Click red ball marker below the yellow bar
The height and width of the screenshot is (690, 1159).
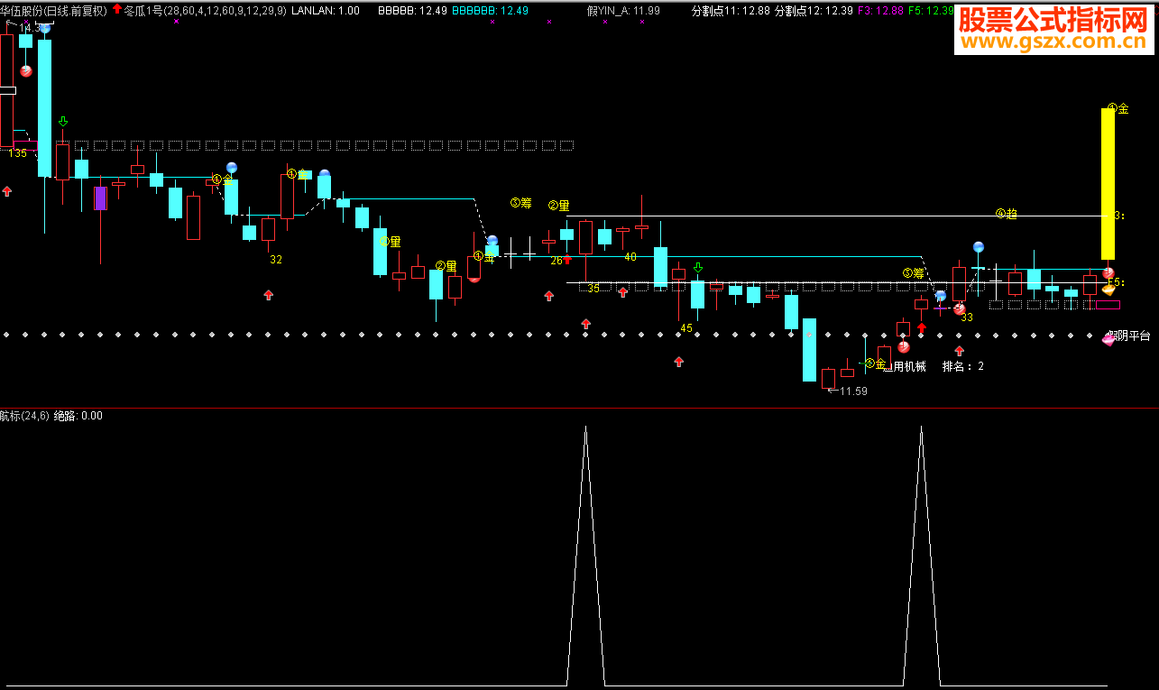coord(1108,273)
